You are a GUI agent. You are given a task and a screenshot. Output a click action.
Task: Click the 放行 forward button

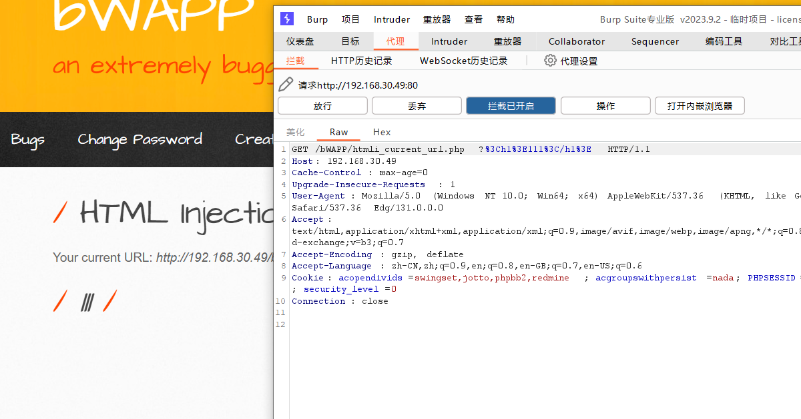point(322,106)
